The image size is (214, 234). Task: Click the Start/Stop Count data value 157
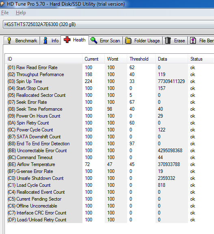(162, 88)
